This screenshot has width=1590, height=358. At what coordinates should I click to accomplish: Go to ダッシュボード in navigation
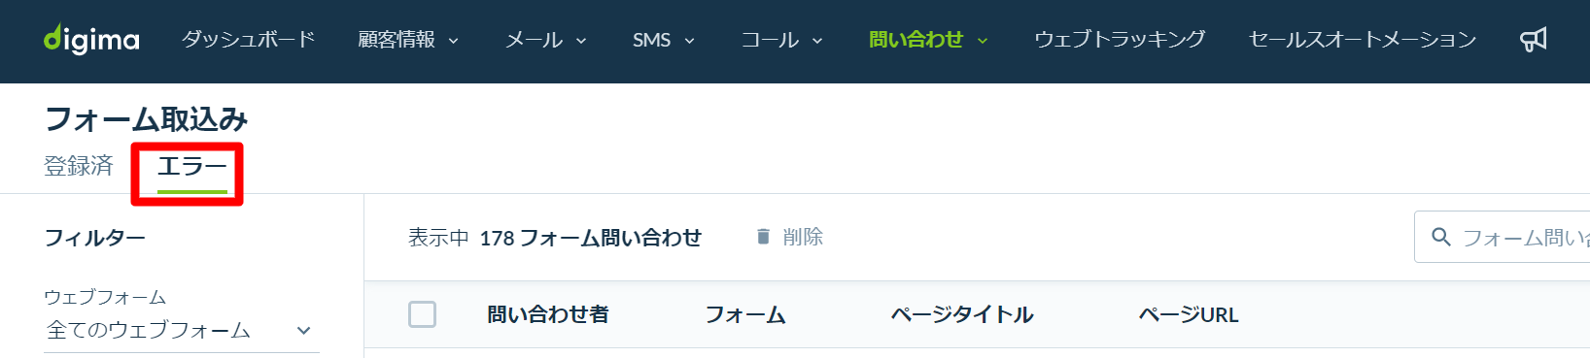click(x=248, y=40)
